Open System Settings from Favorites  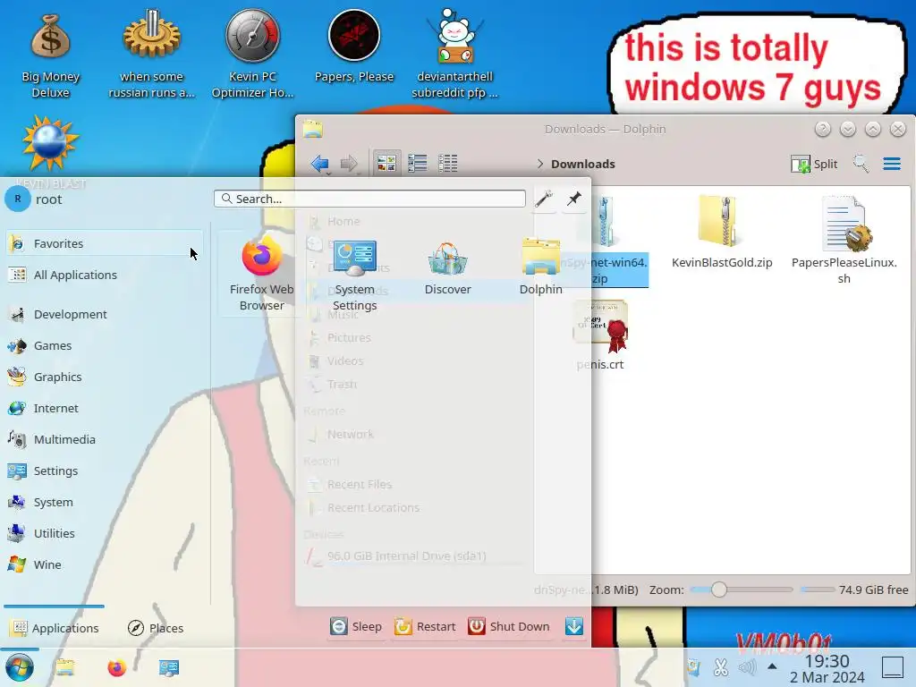pyautogui.click(x=354, y=274)
